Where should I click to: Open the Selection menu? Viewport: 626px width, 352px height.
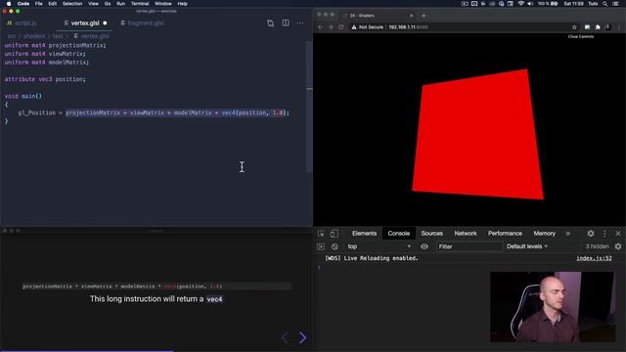click(72, 4)
